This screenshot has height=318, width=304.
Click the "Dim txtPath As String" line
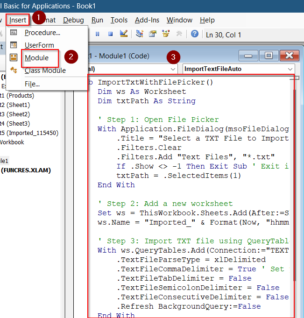[x=147, y=101]
